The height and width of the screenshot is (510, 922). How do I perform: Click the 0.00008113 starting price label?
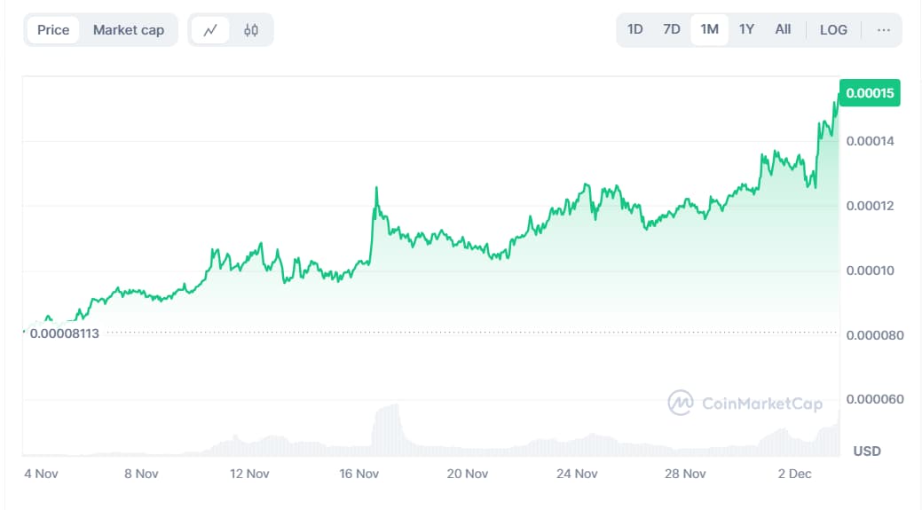pos(64,333)
